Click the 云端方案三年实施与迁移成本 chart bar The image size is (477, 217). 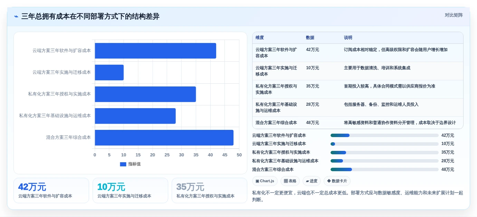[109, 72]
